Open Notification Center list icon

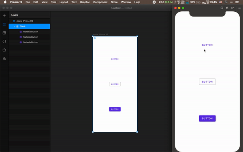pyautogui.click(x=237, y=2)
